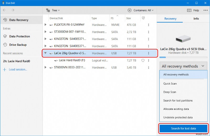The width and height of the screenshot is (210, 136).
Task: Open the Help book icon
Action: pyautogui.click(x=189, y=10)
